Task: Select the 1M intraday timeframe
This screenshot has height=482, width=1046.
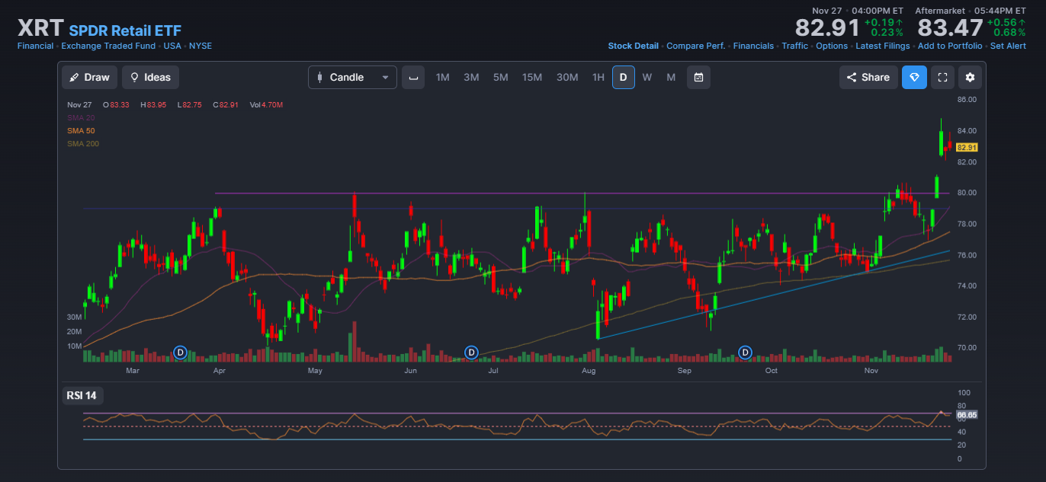Action: pos(442,77)
